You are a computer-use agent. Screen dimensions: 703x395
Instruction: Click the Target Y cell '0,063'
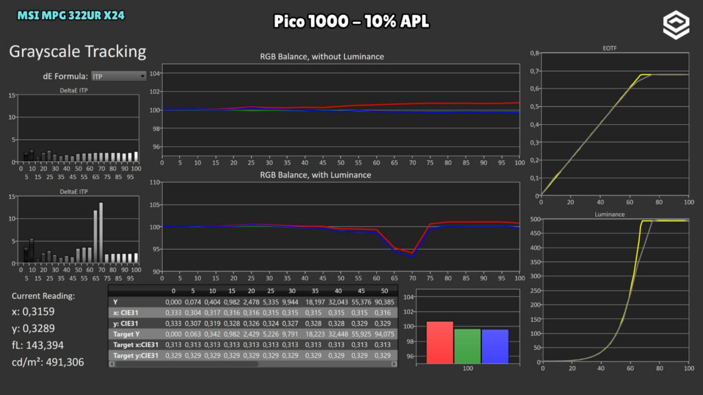193,334
